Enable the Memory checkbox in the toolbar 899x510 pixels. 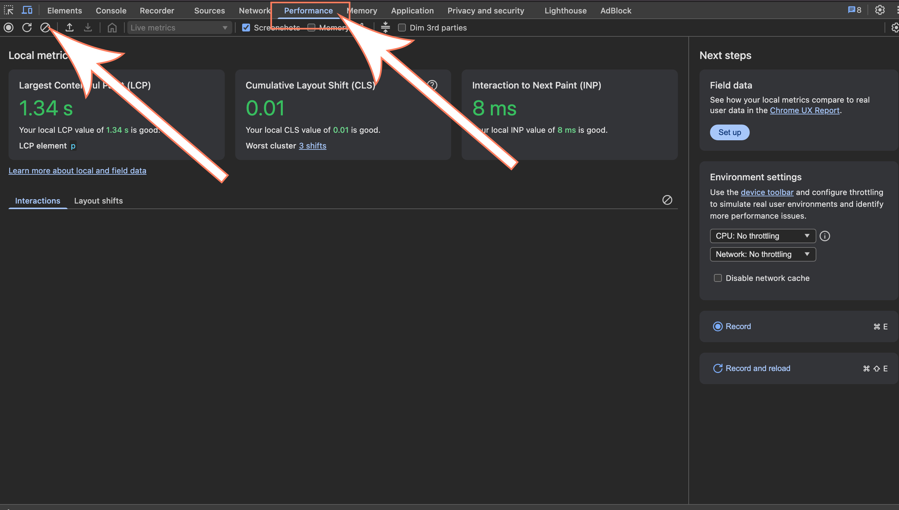click(311, 27)
